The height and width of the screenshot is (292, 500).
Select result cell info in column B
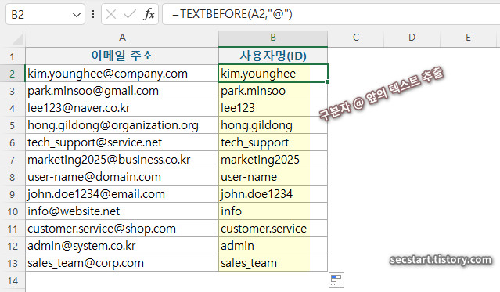point(273,211)
